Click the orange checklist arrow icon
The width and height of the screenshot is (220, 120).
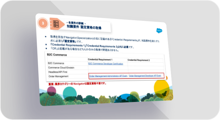tap(57, 24)
